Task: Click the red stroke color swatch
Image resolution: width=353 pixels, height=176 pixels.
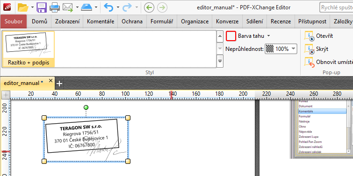Action: click(x=231, y=36)
